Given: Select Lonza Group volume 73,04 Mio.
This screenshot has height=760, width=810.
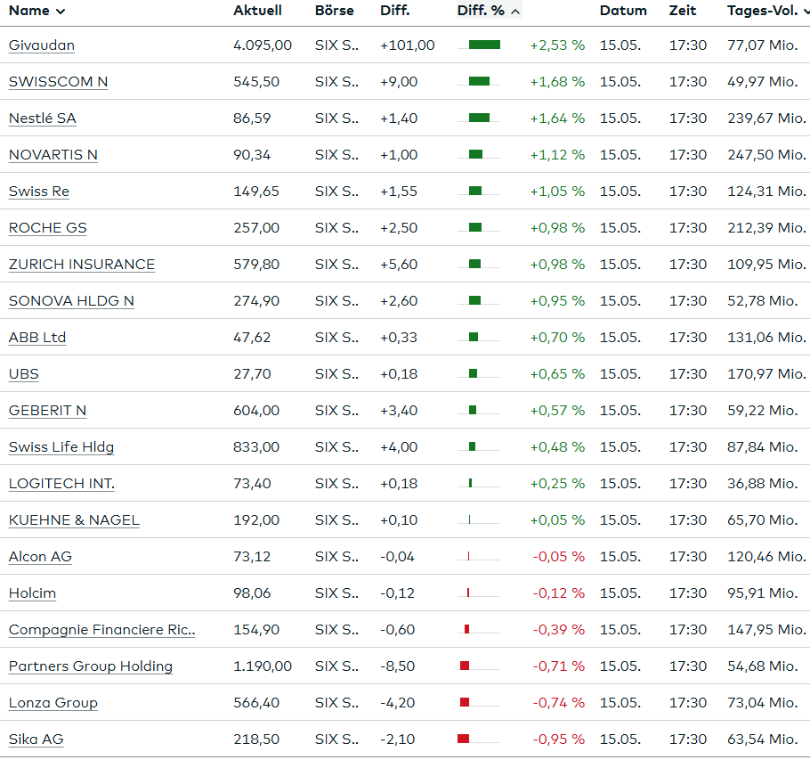Looking at the screenshot, I should click(763, 703).
